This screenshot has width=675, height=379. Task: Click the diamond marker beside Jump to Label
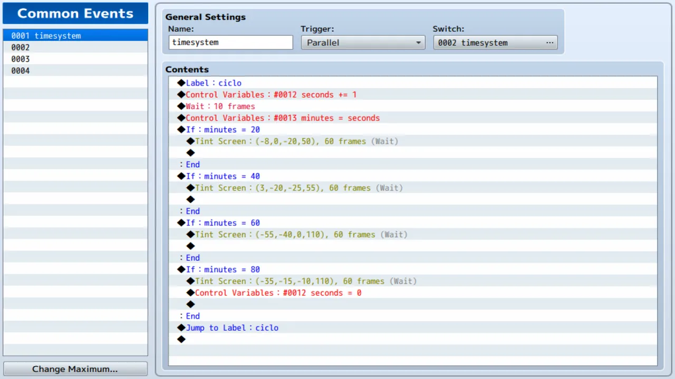click(181, 327)
